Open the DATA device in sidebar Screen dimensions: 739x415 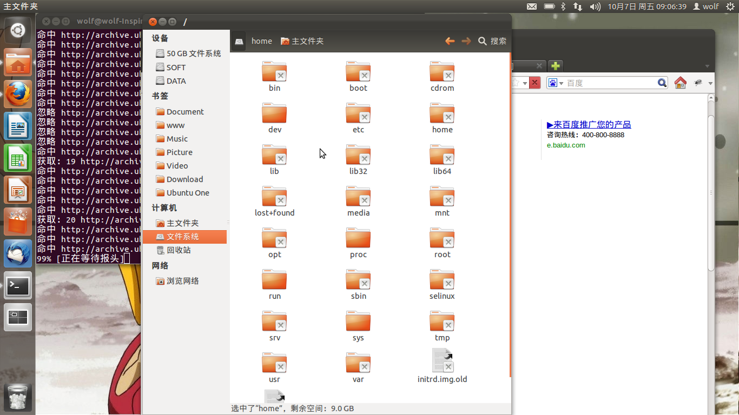click(170, 81)
